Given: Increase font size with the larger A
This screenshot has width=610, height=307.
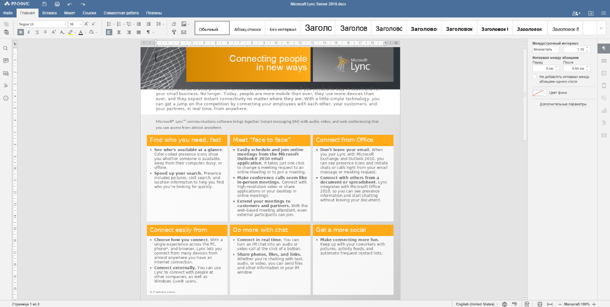Looking at the screenshot, I should (87, 24).
